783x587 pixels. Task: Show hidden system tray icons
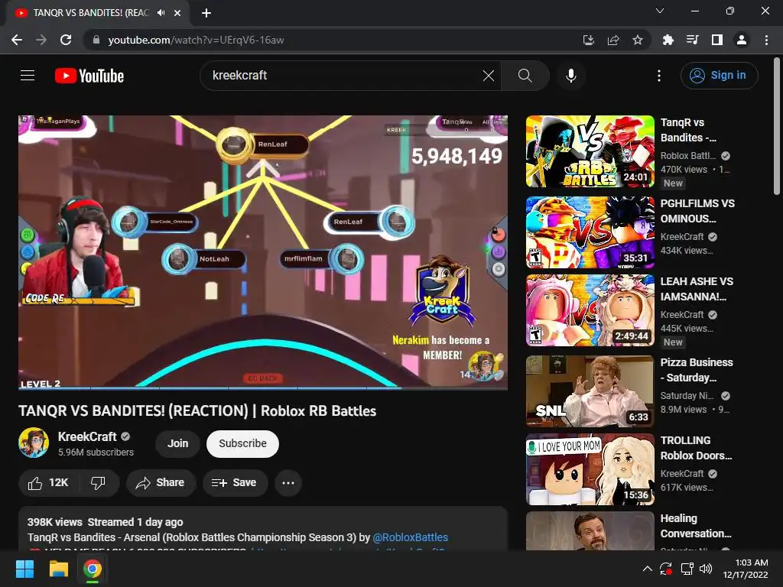647,569
